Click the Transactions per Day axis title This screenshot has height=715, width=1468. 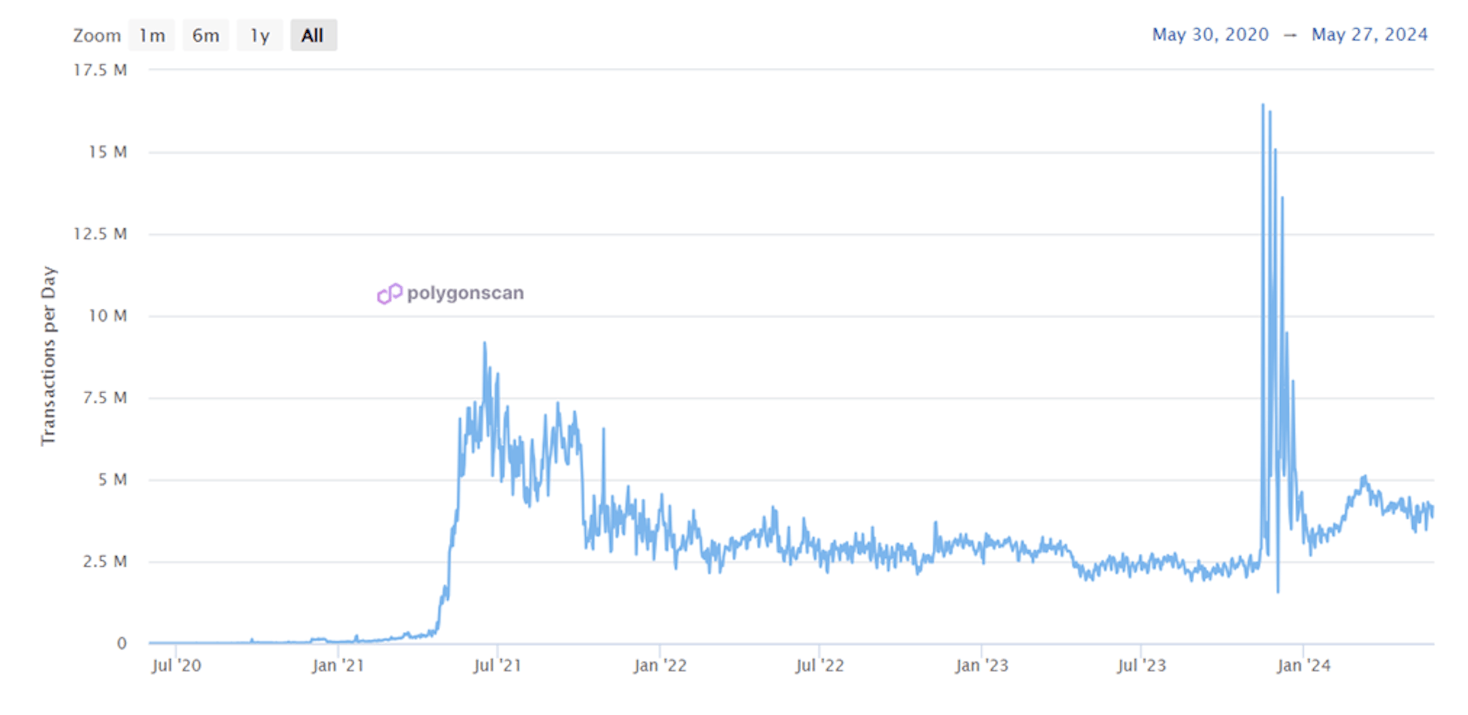pos(48,356)
